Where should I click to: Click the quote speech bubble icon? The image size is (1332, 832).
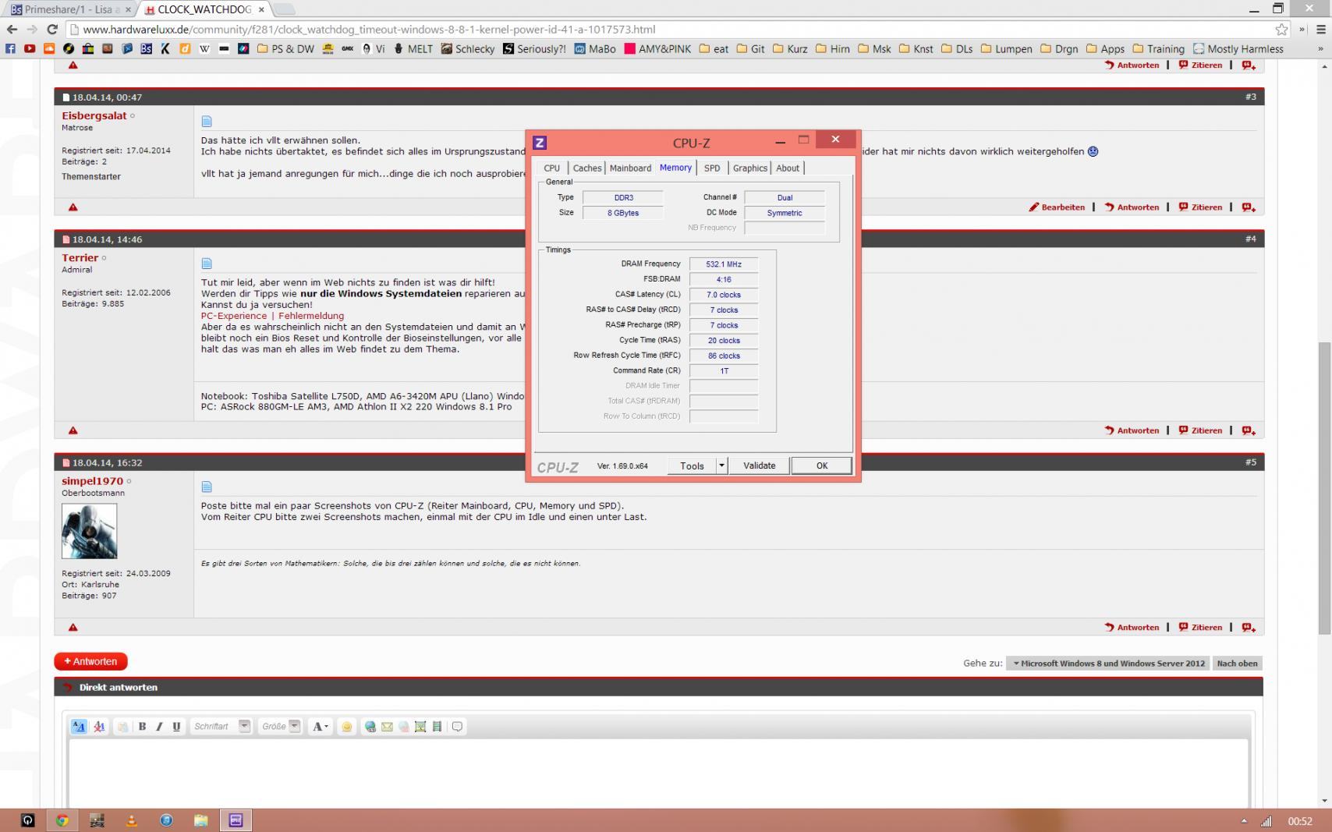[458, 727]
